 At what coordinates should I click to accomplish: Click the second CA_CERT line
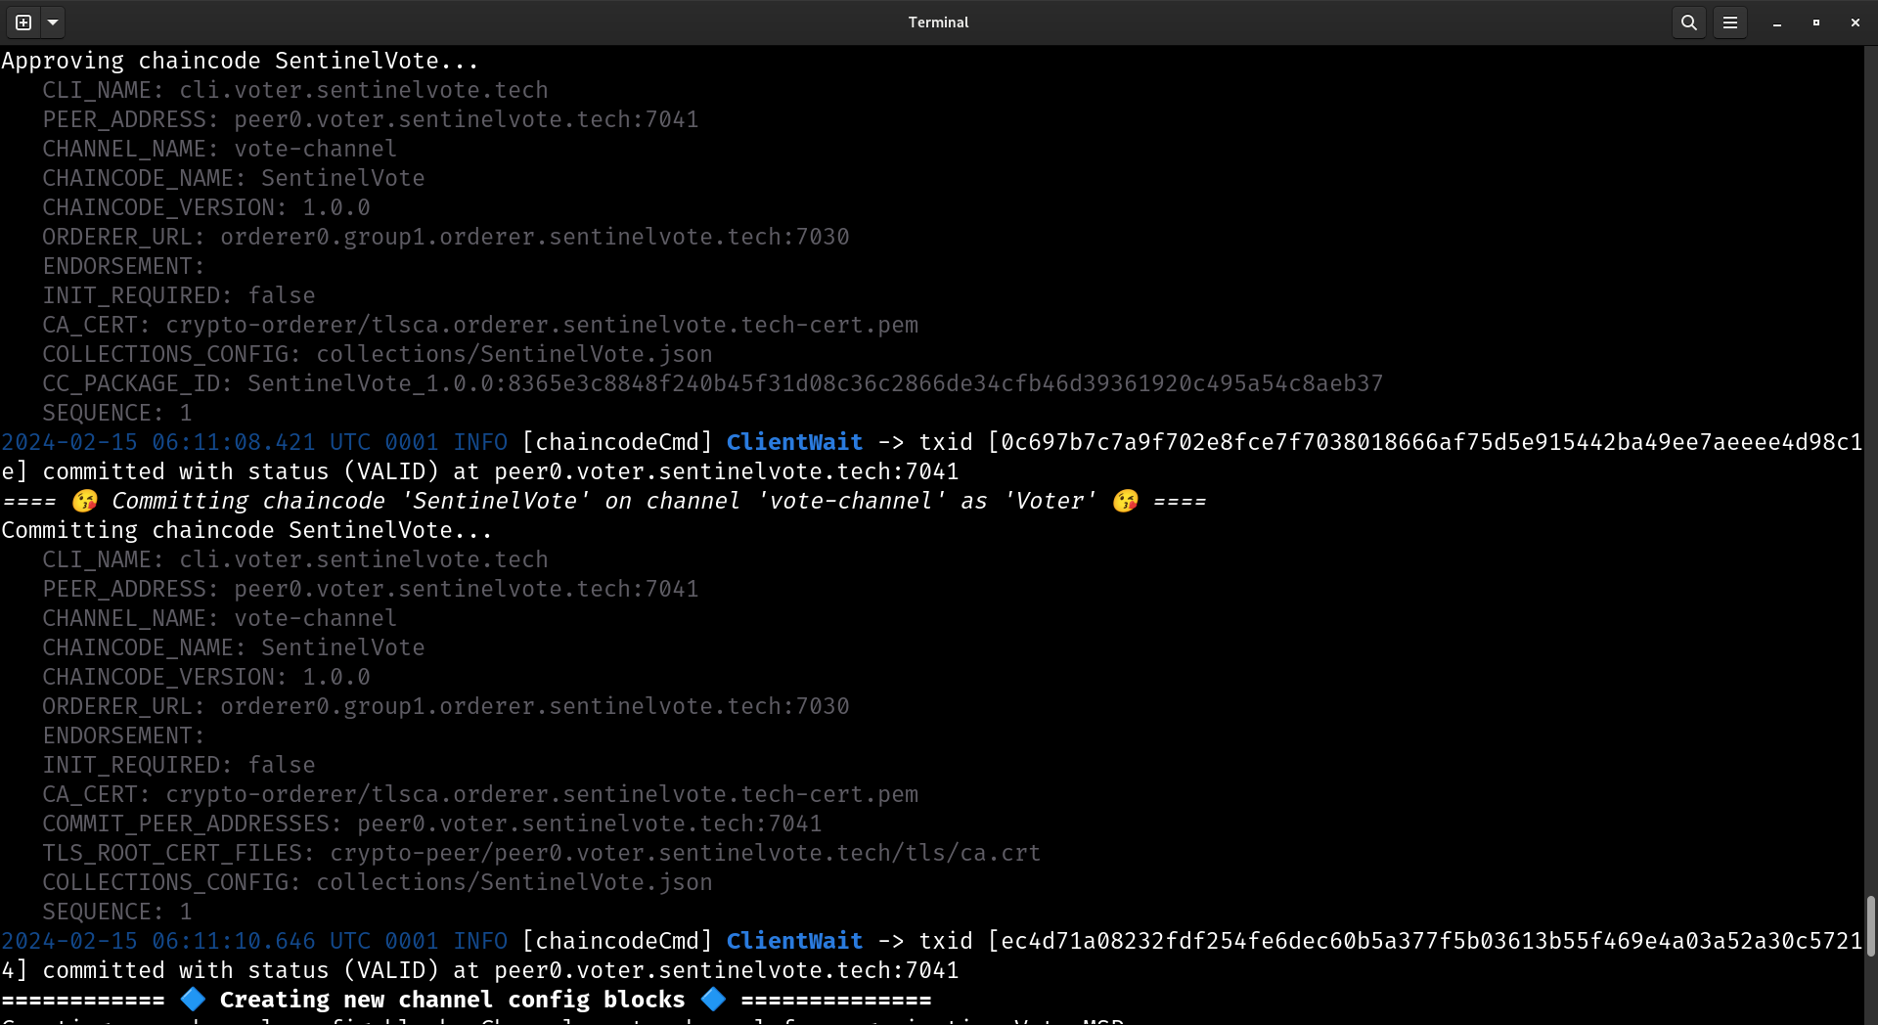coord(480,794)
